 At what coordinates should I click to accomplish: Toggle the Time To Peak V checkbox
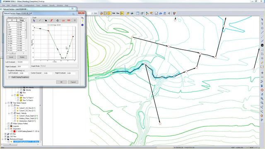pyautogui.click(x=18, y=98)
